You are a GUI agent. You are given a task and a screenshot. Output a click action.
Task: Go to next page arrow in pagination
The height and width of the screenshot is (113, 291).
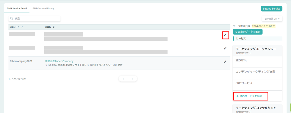coord(132,79)
